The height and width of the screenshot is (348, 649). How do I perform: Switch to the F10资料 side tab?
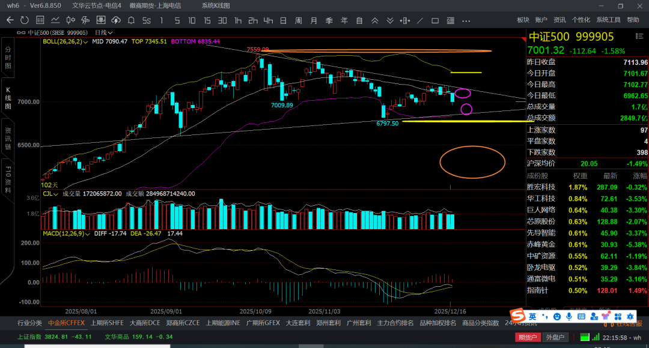pos(8,180)
